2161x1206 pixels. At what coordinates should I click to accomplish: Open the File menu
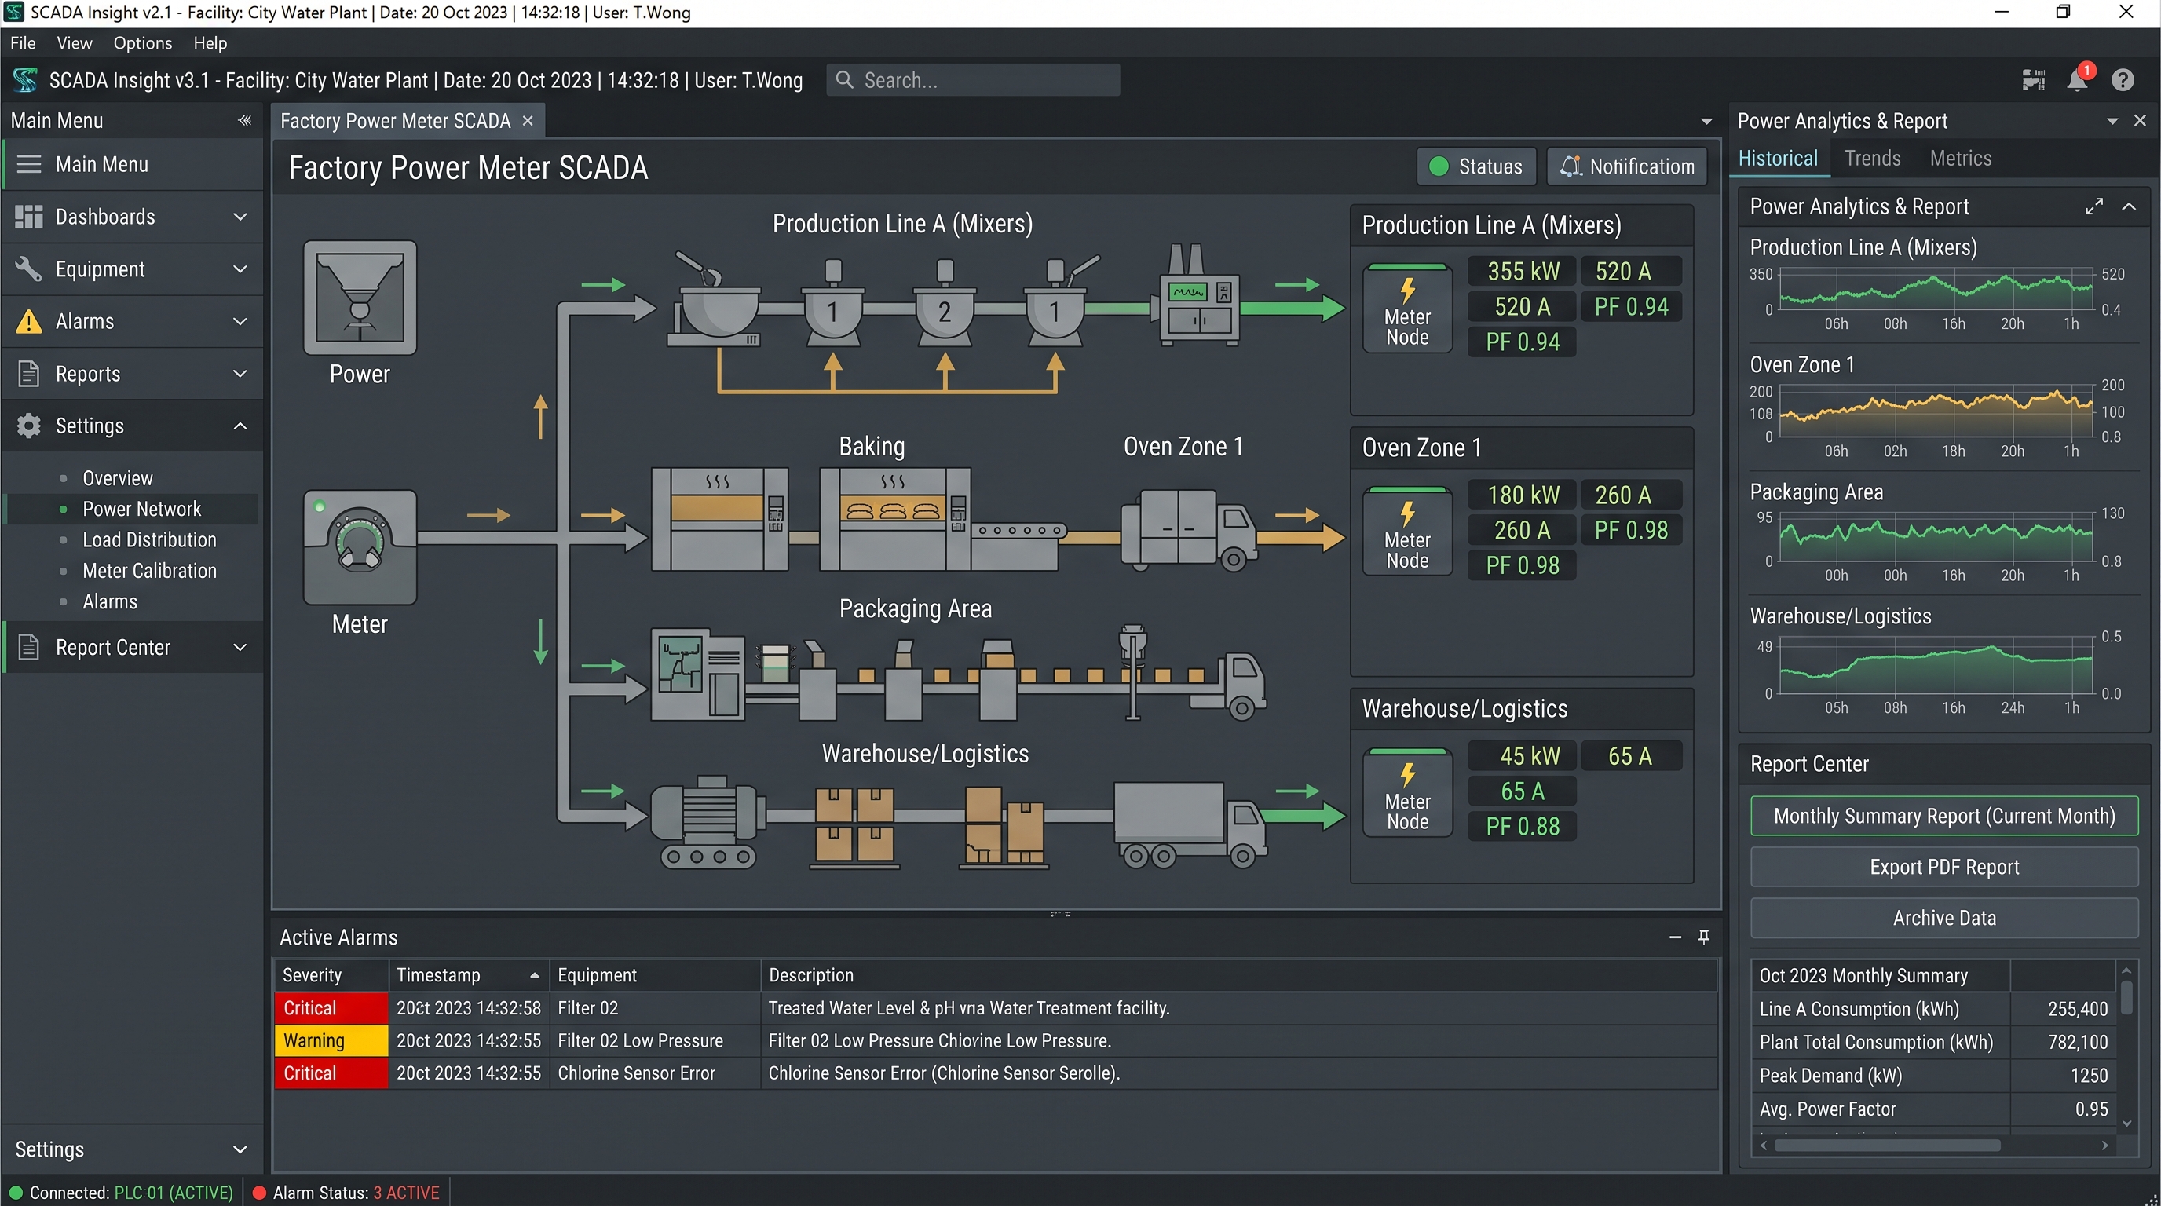(23, 42)
